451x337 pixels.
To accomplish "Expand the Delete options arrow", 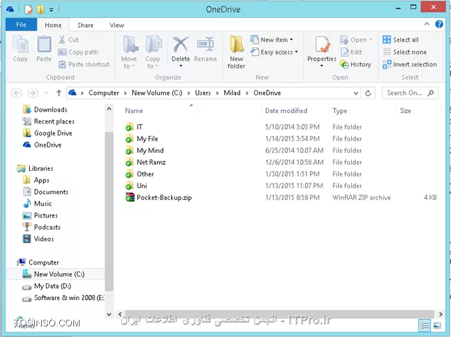I will (181, 66).
